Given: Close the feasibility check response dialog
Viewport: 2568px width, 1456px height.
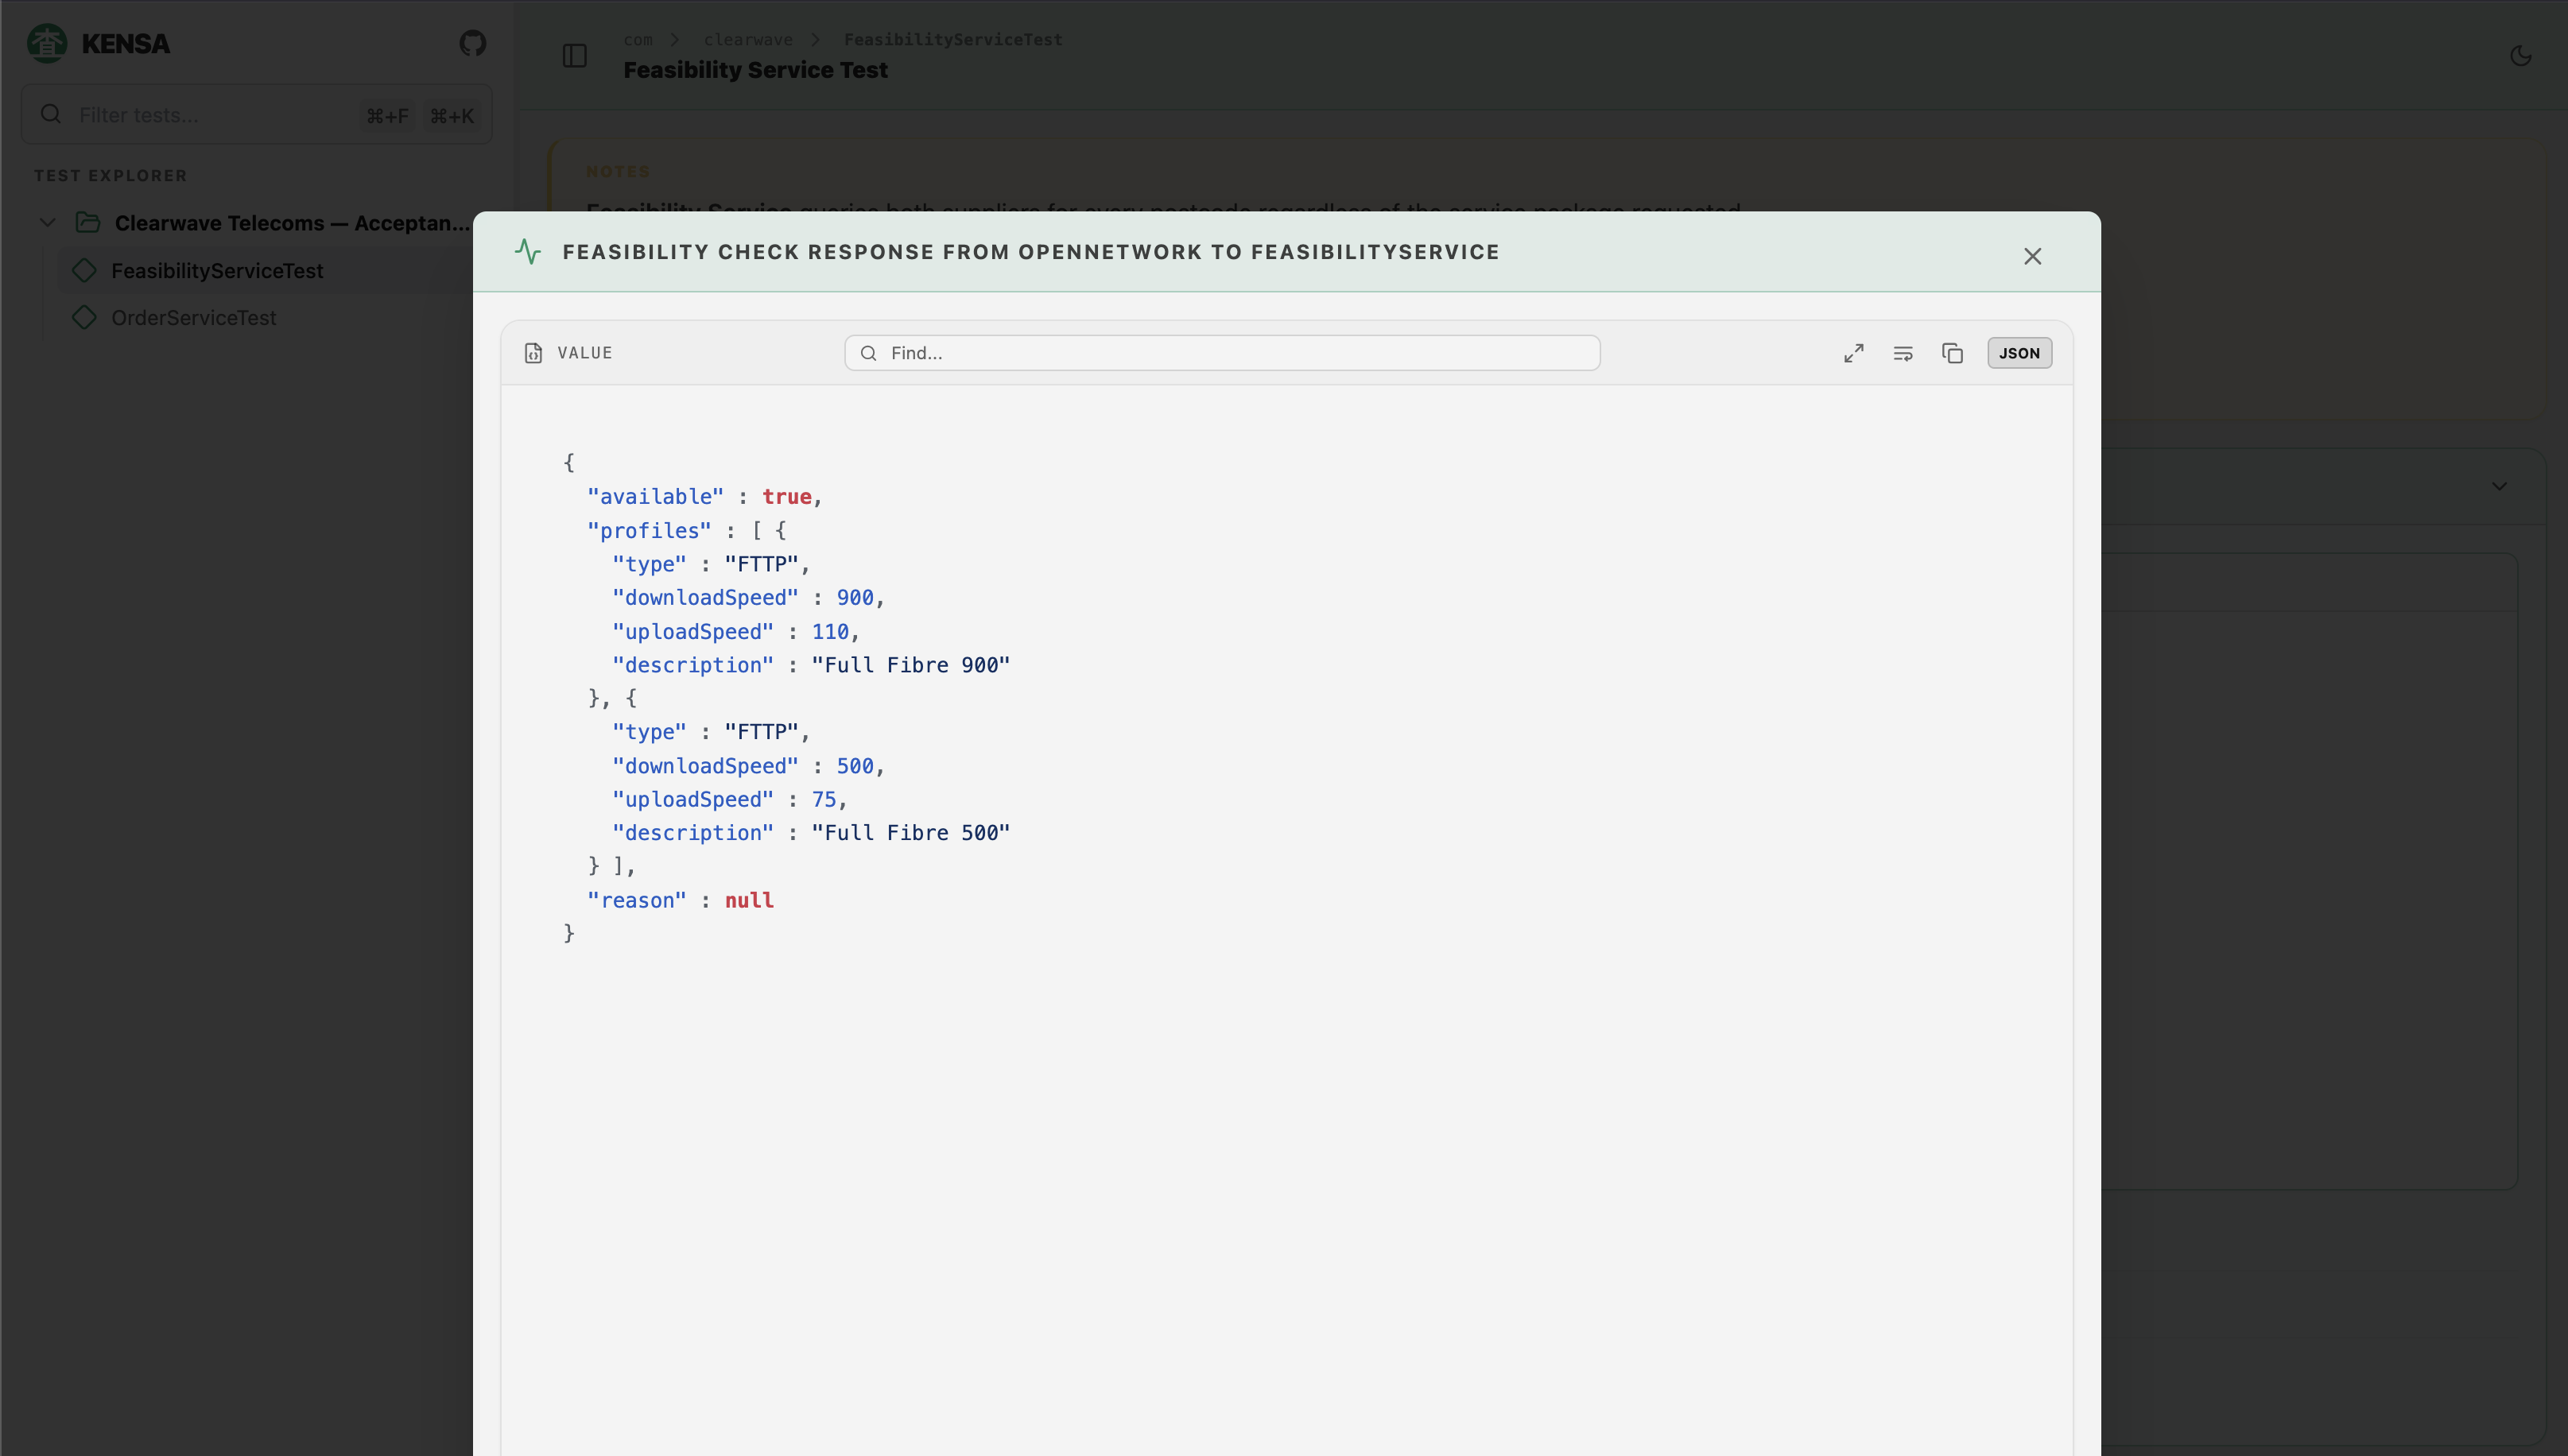Looking at the screenshot, I should [x=2033, y=256].
